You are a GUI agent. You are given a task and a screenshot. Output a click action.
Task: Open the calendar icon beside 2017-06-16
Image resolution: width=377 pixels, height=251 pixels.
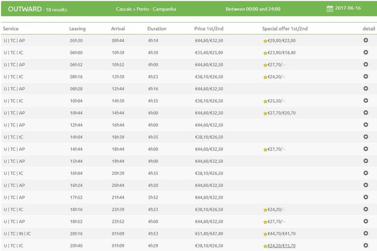[330, 9]
